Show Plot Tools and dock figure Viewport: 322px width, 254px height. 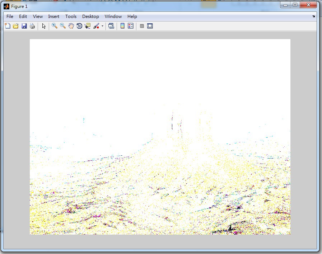[x=150, y=26]
